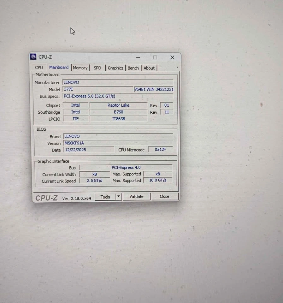Expand the Tools dropdown arrow
Screen dimensions: 283x303
(119, 197)
